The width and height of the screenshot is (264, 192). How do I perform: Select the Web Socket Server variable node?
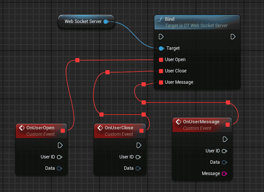coord(83,22)
